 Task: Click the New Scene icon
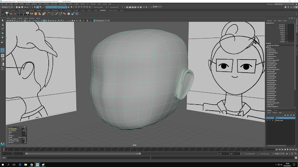pos(17,7)
